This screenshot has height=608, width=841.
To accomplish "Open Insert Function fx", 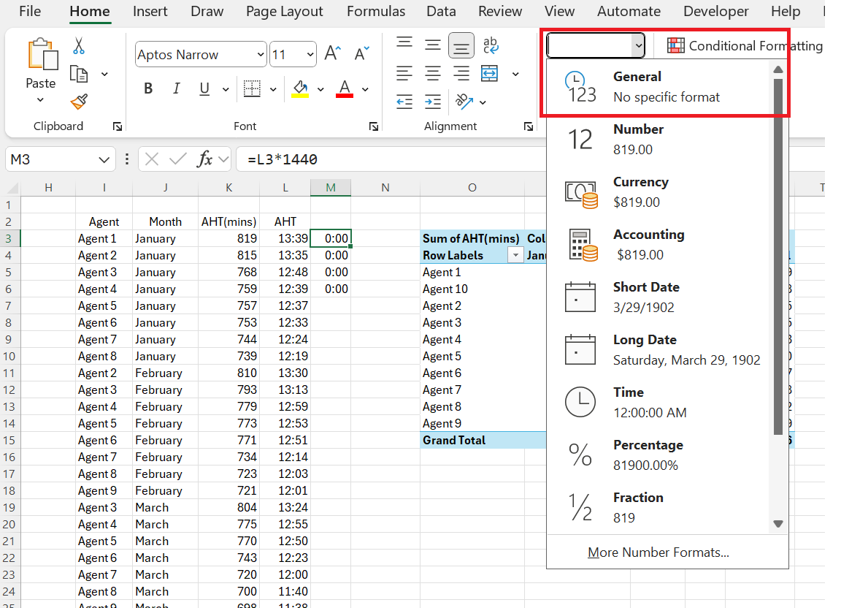I will click(x=205, y=159).
